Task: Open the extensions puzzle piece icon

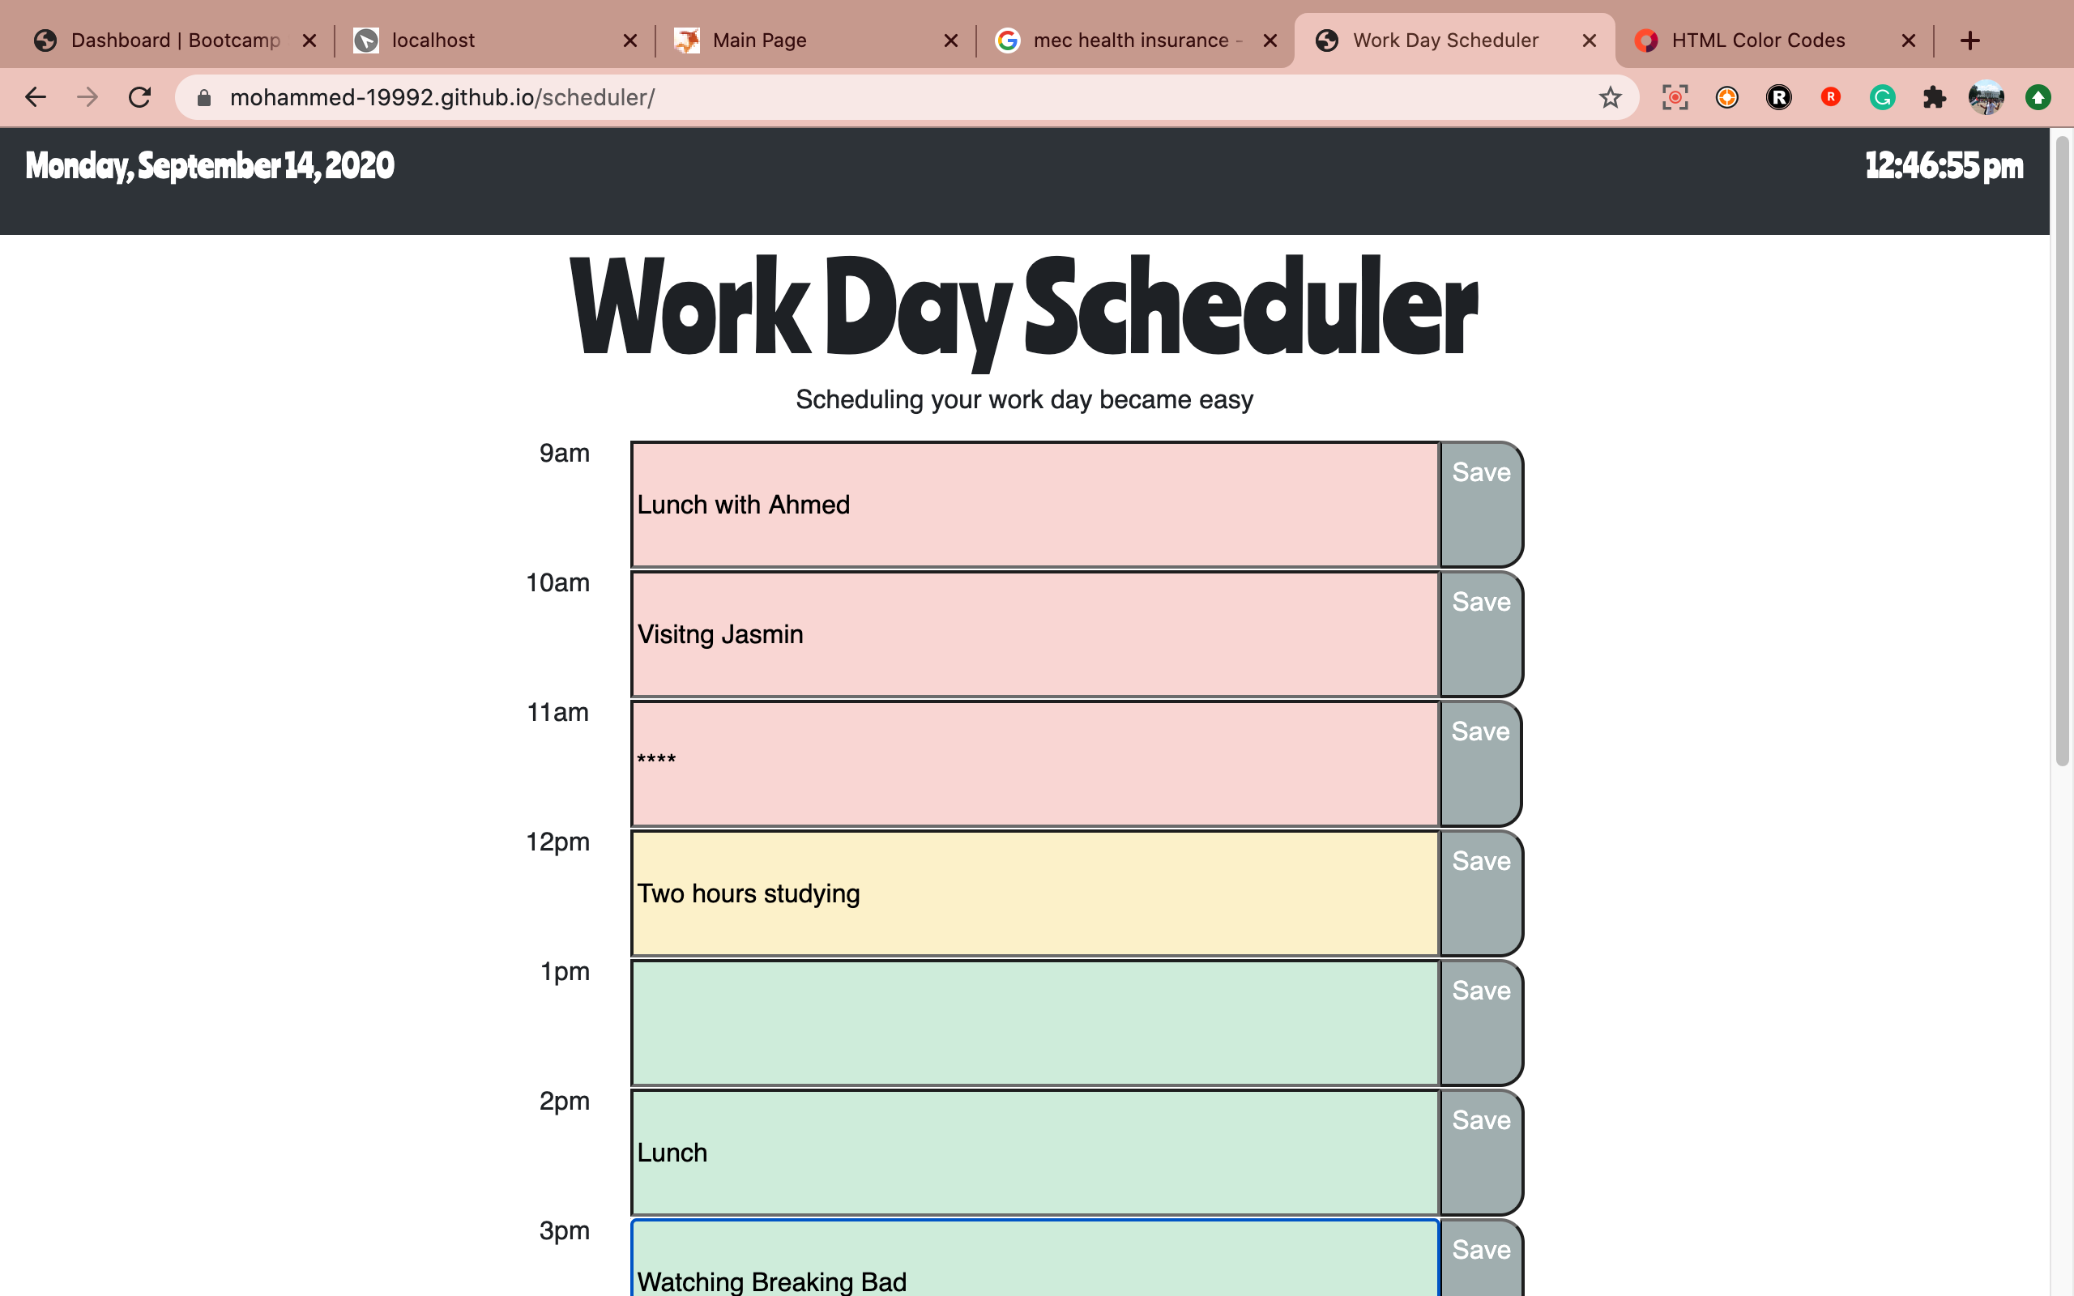Action: [1935, 97]
